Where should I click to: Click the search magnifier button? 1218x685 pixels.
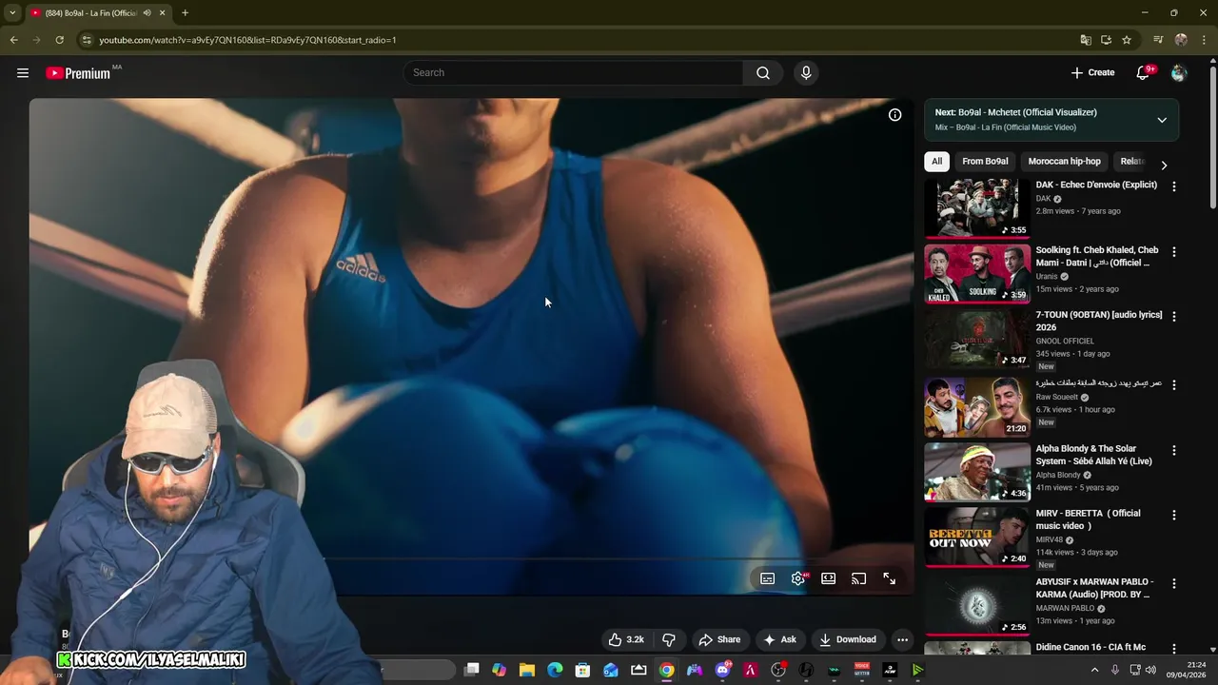click(x=763, y=72)
